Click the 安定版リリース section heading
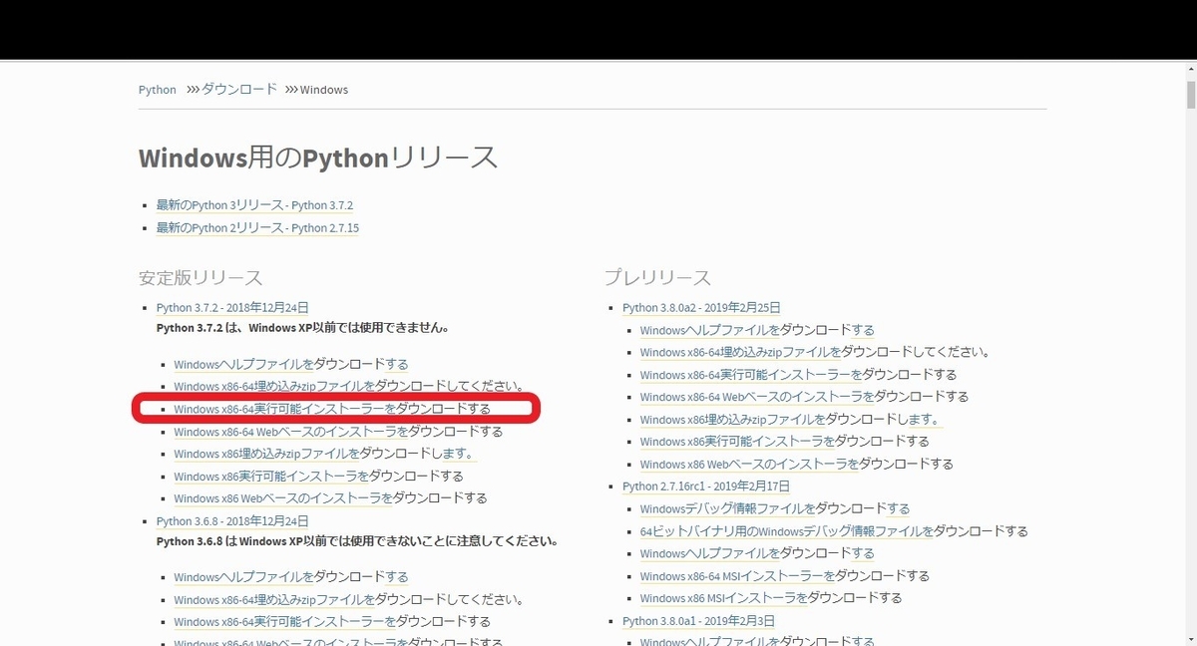 pyautogui.click(x=200, y=277)
